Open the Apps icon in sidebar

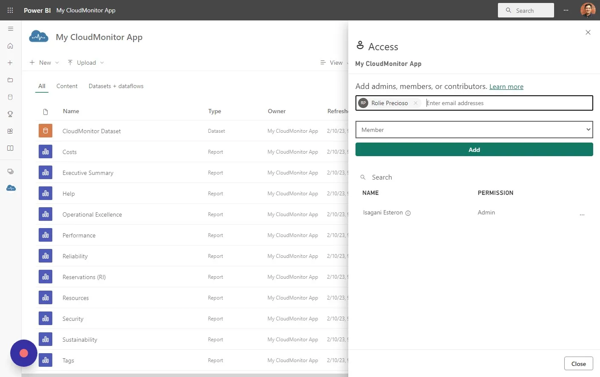pos(11,131)
